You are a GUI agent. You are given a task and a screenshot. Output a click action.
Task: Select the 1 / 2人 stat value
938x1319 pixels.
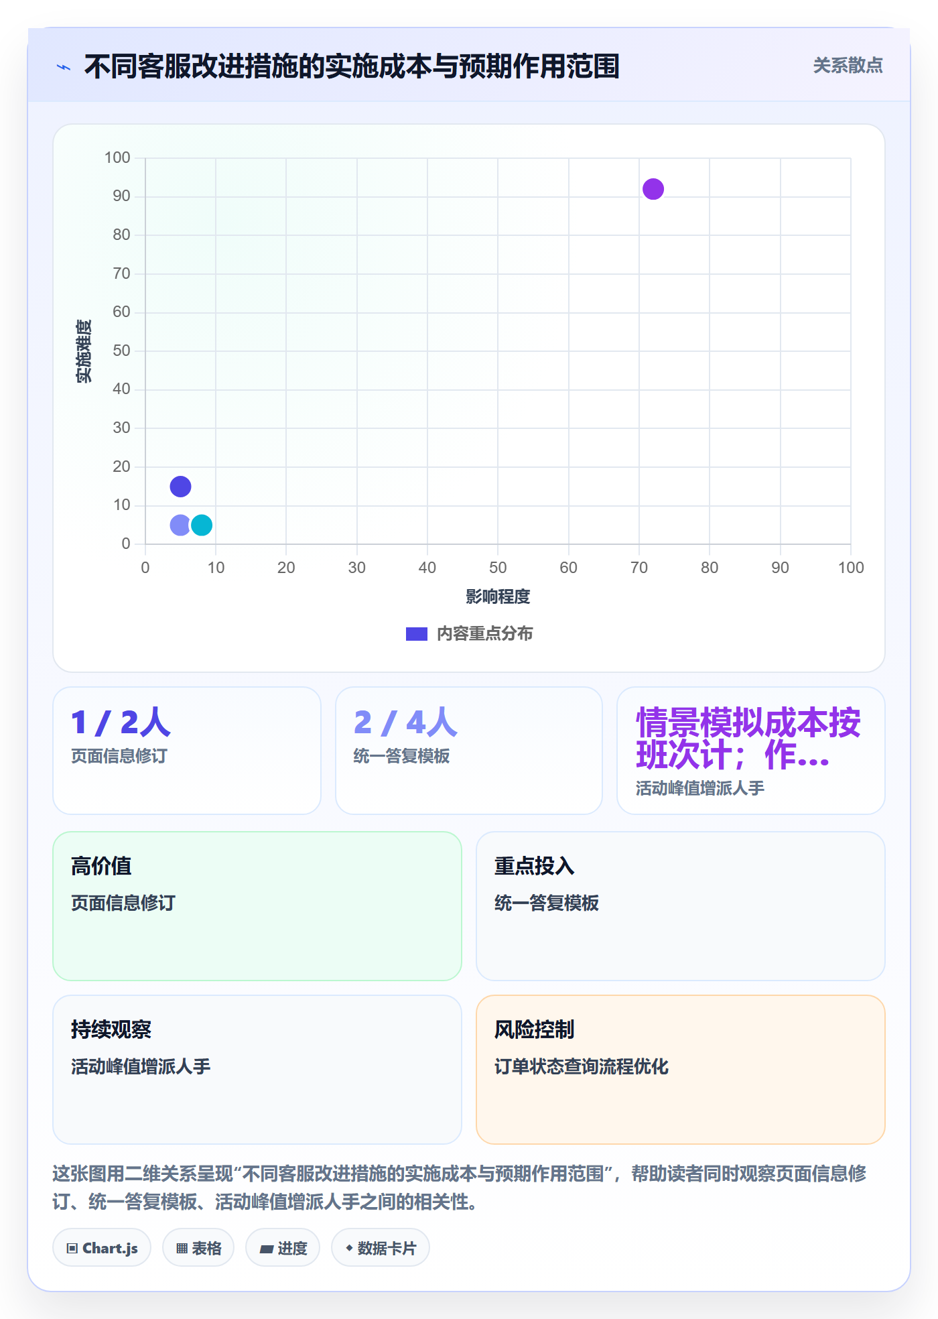click(x=121, y=723)
